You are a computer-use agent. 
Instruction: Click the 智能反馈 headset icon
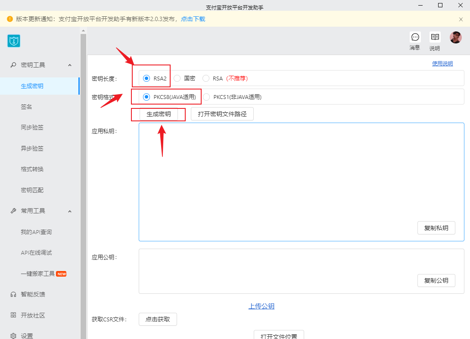click(x=13, y=295)
